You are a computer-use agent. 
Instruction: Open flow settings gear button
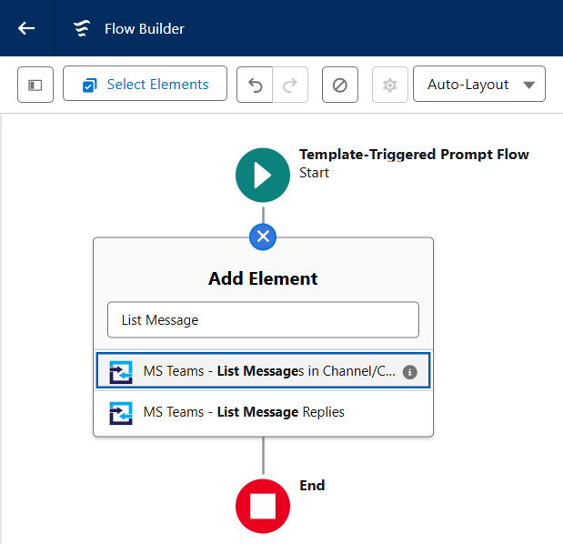click(x=389, y=85)
